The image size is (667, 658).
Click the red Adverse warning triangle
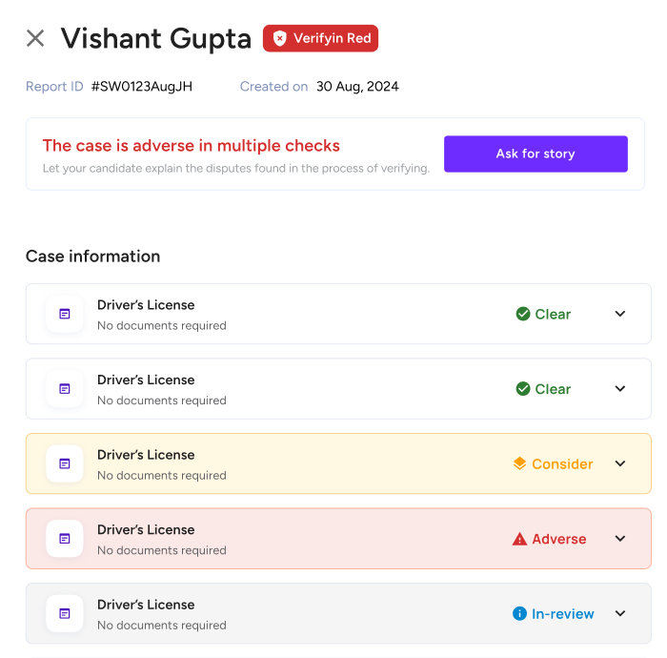point(519,539)
